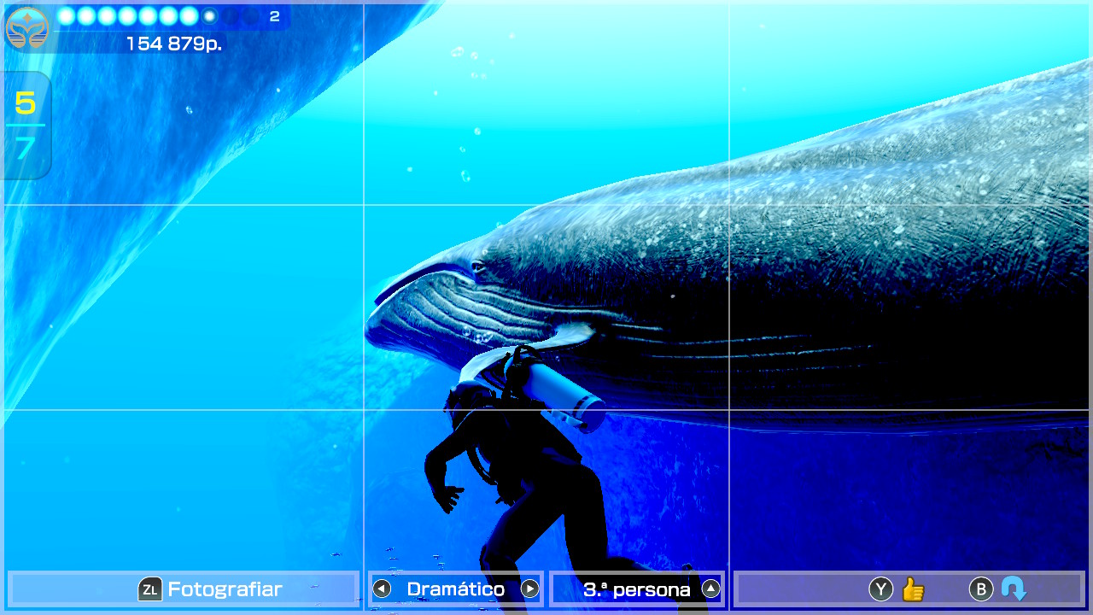Click the Fotografiar button text
The width and height of the screenshot is (1093, 615).
click(225, 589)
